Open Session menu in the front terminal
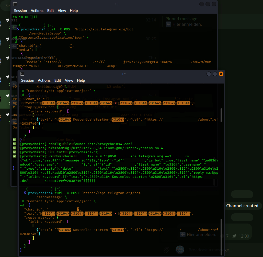The height and width of the screenshot is (257, 263). (28, 80)
